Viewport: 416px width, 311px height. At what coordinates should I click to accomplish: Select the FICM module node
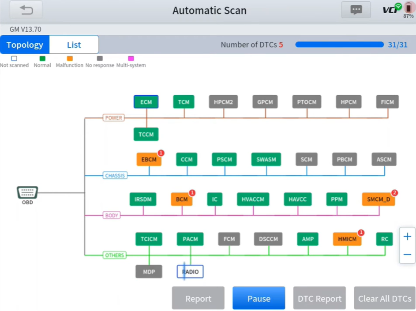(387, 102)
